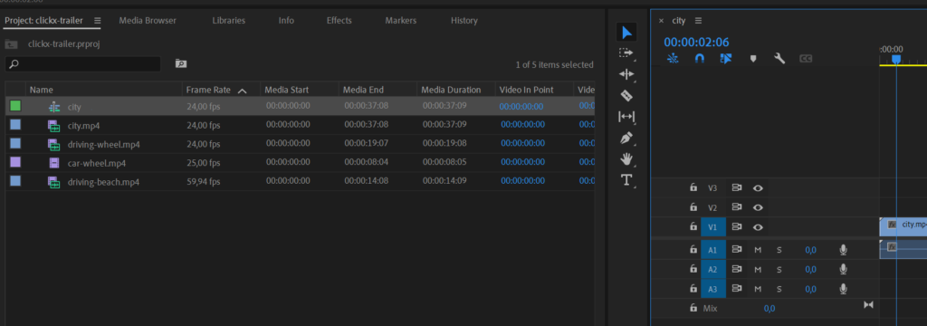Click the clickx-trailer.prproj bin folder icon
The image size is (927, 326).
11,43
